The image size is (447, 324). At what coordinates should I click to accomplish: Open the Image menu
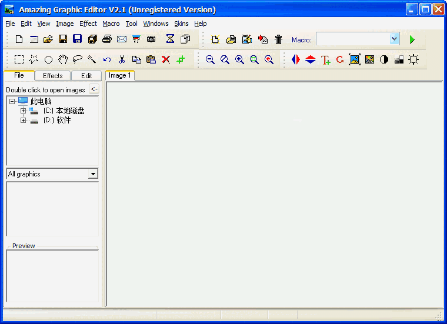pyautogui.click(x=65, y=24)
